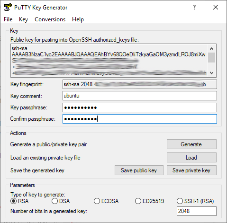Click the public key scrollbar up arrow
This screenshot has width=227, height=223.
212,49
